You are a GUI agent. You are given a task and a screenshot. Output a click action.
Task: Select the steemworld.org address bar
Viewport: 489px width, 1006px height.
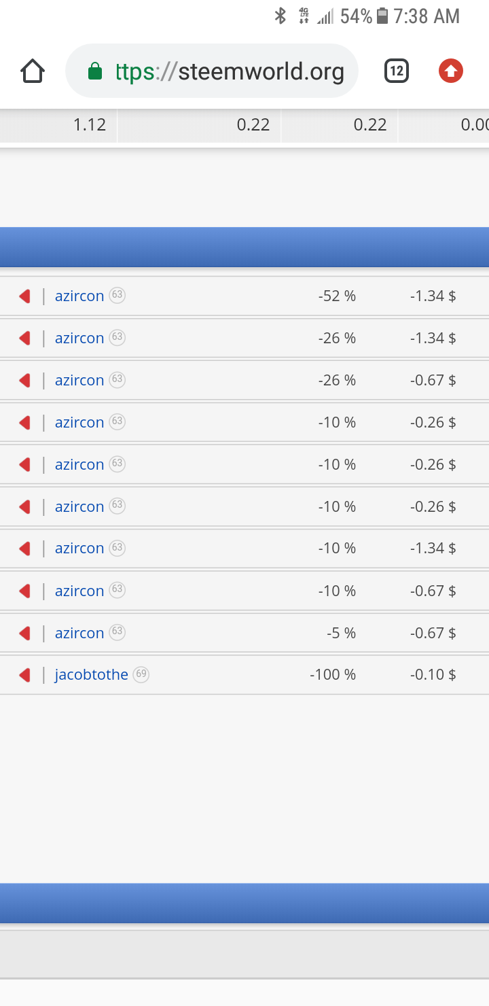coord(212,71)
